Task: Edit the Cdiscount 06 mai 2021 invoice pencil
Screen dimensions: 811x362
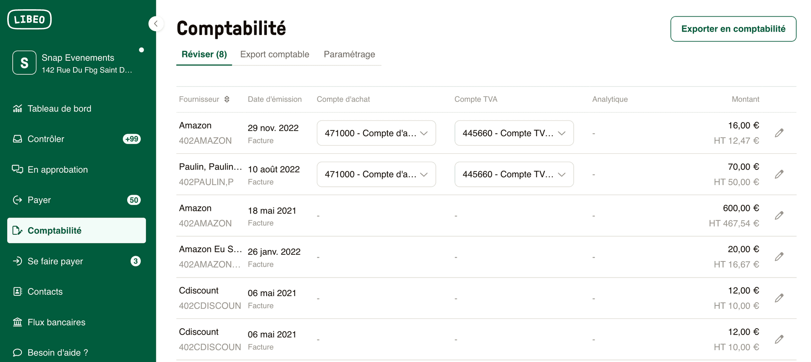Action: 779,298
